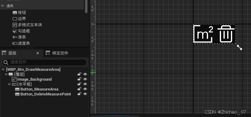Collapse the 覆层 tree node
Viewport: 251px width, 117px height.
(6, 75)
